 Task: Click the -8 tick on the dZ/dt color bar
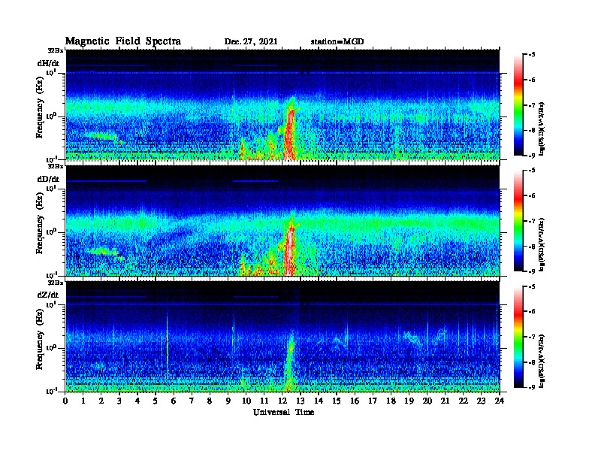[x=532, y=362]
